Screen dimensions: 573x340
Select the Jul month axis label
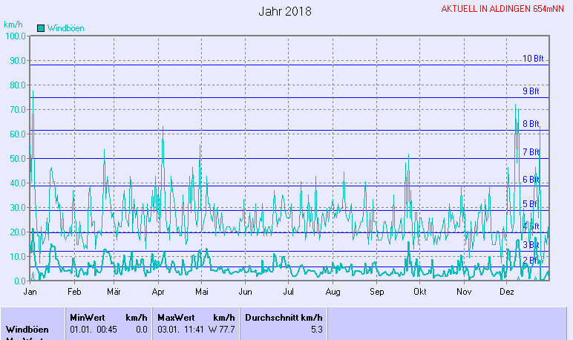click(289, 292)
